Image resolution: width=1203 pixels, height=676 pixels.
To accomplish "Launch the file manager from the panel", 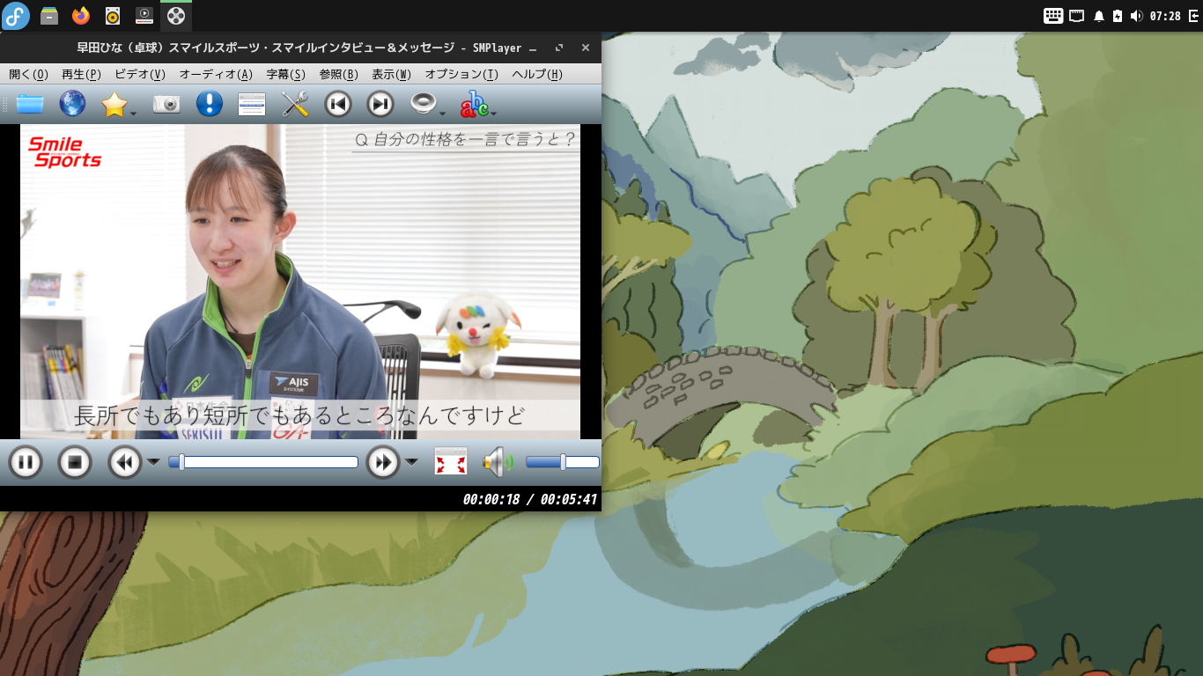I will click(x=49, y=16).
